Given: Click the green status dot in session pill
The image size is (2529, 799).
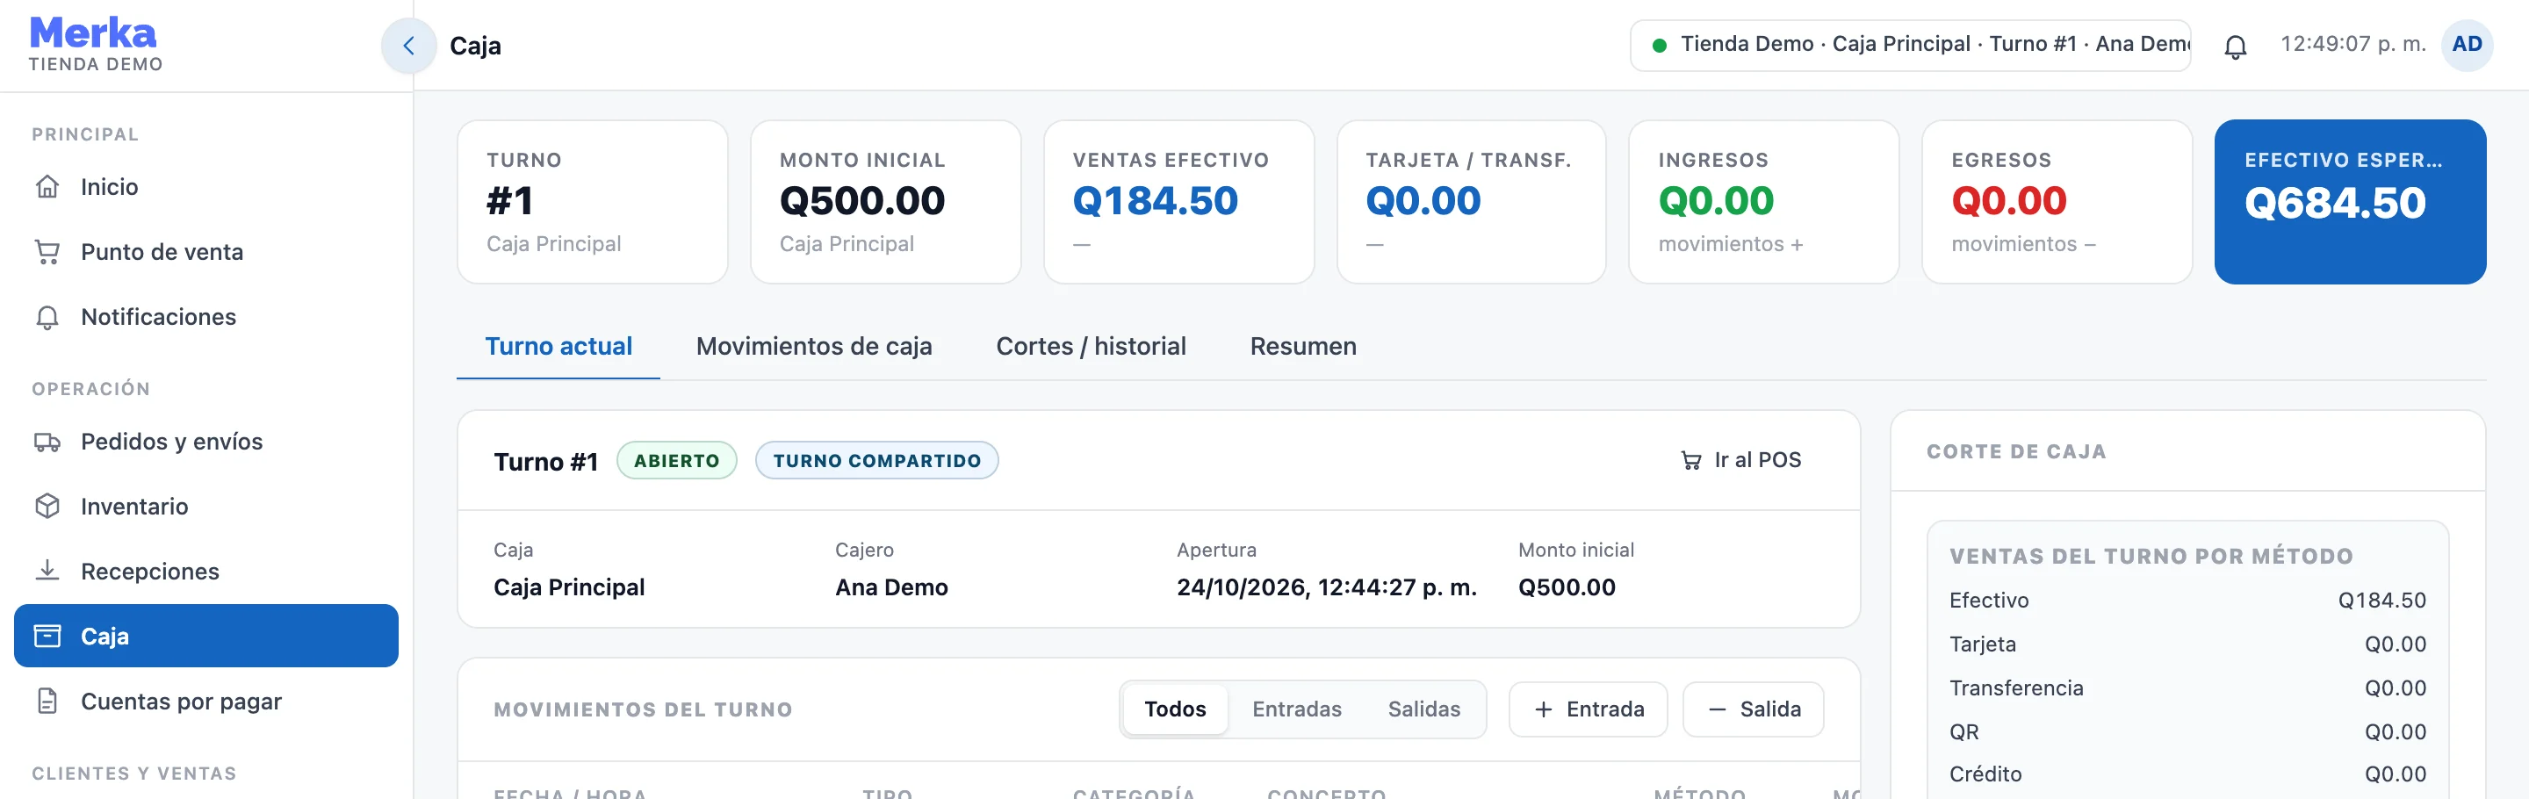Looking at the screenshot, I should tap(1659, 45).
